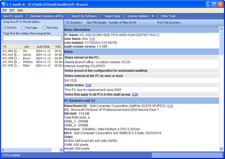Screen dimensions: 225x159
Task: Edit the Make/Model/SN entry
Action: pos(170,106)
